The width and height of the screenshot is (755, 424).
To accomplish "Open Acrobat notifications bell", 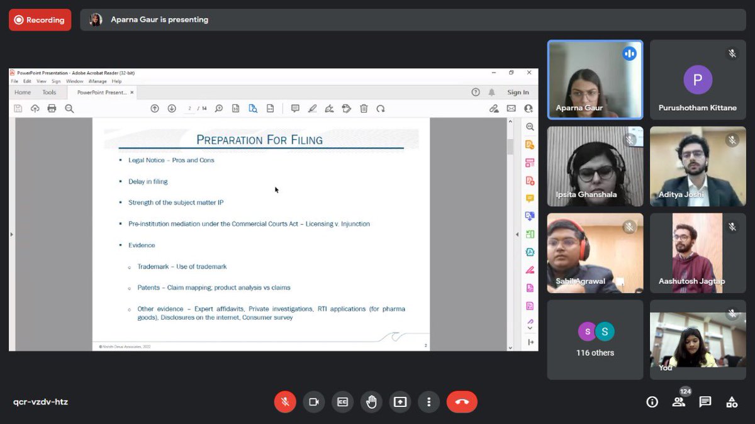I will point(492,92).
